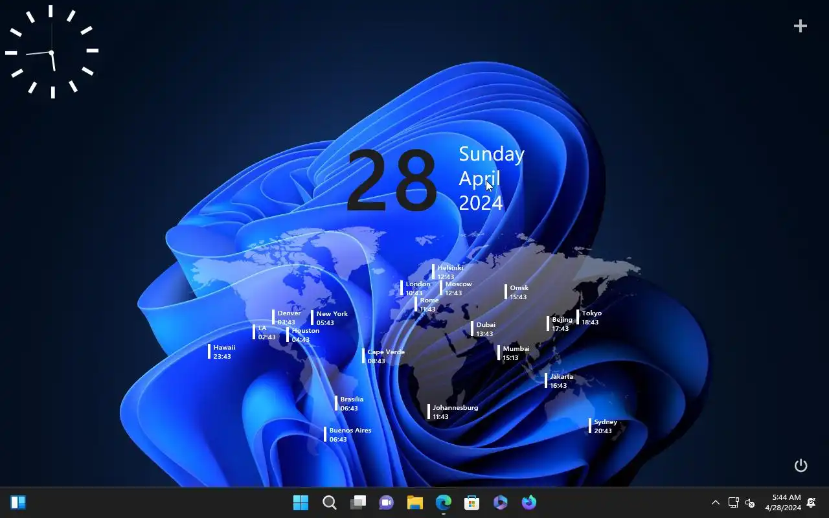829x518 pixels.
Task: Open Microsoft Store from the taskbar
Action: point(472,502)
